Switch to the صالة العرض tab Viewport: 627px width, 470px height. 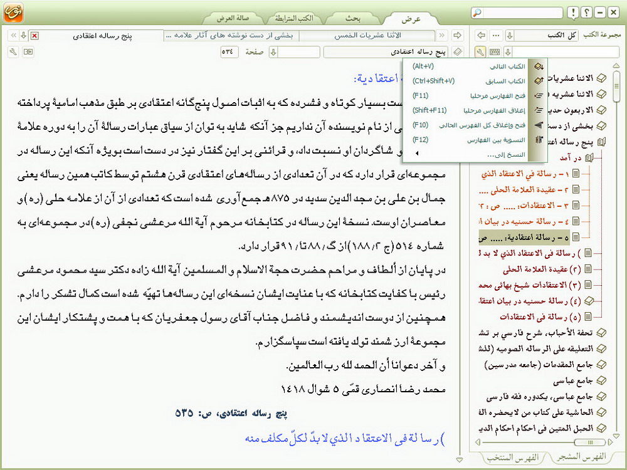pyautogui.click(x=233, y=18)
